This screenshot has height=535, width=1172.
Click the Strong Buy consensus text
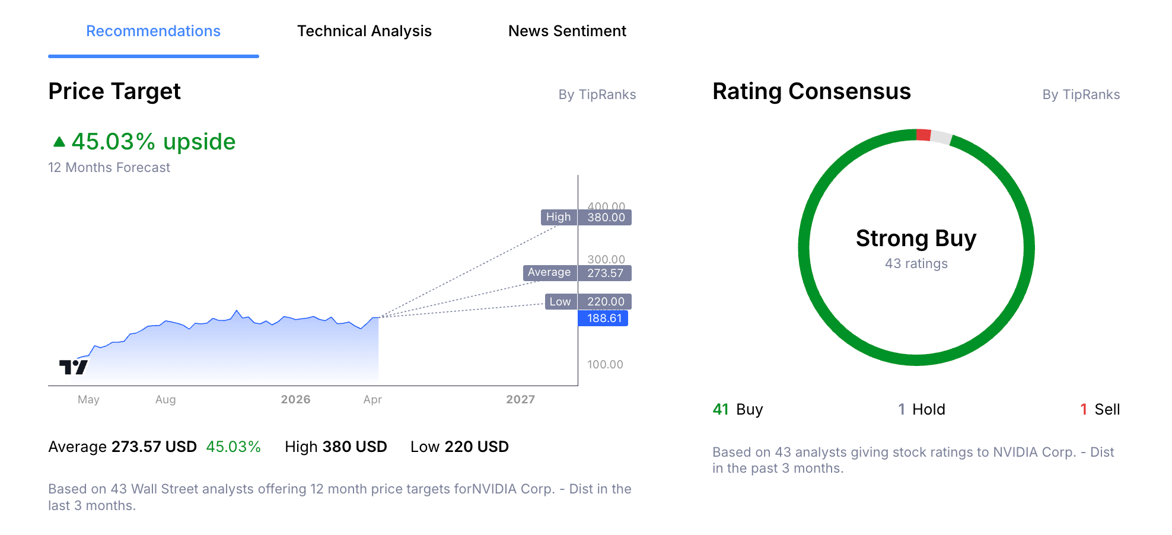pyautogui.click(x=916, y=238)
